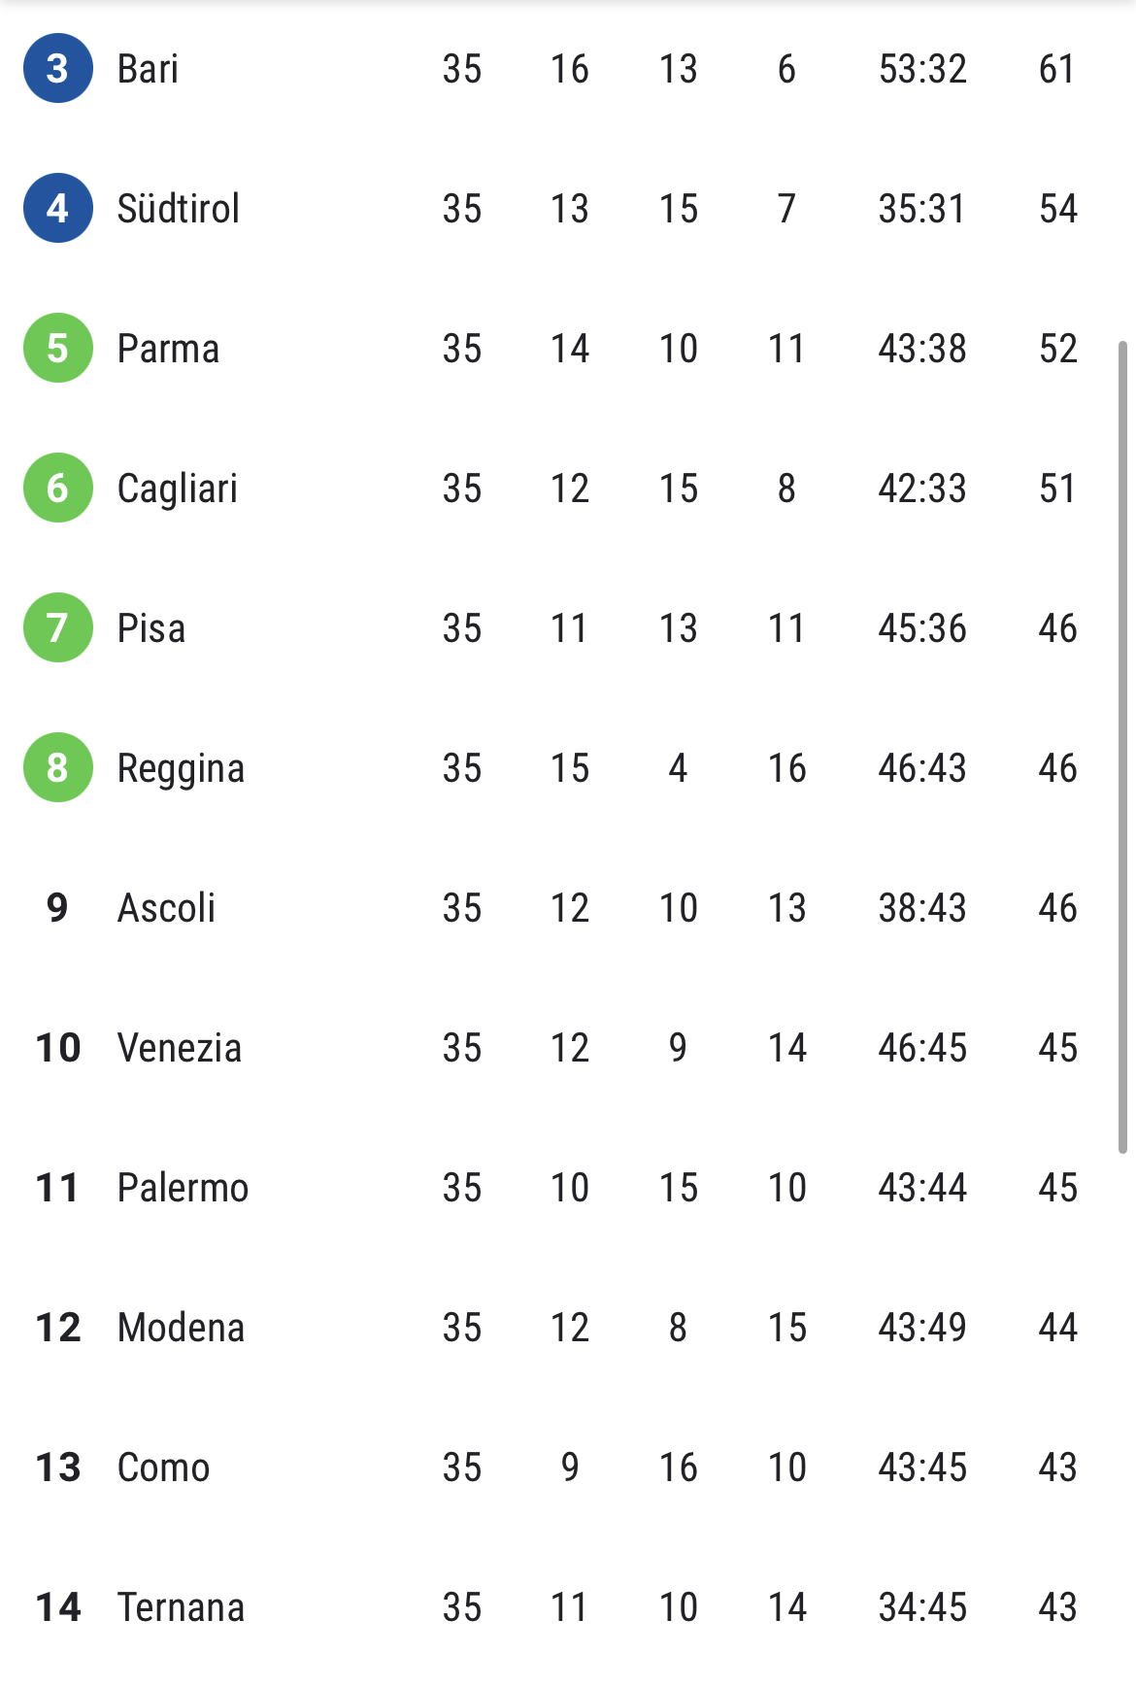Select Como at rank 13

tap(163, 1468)
